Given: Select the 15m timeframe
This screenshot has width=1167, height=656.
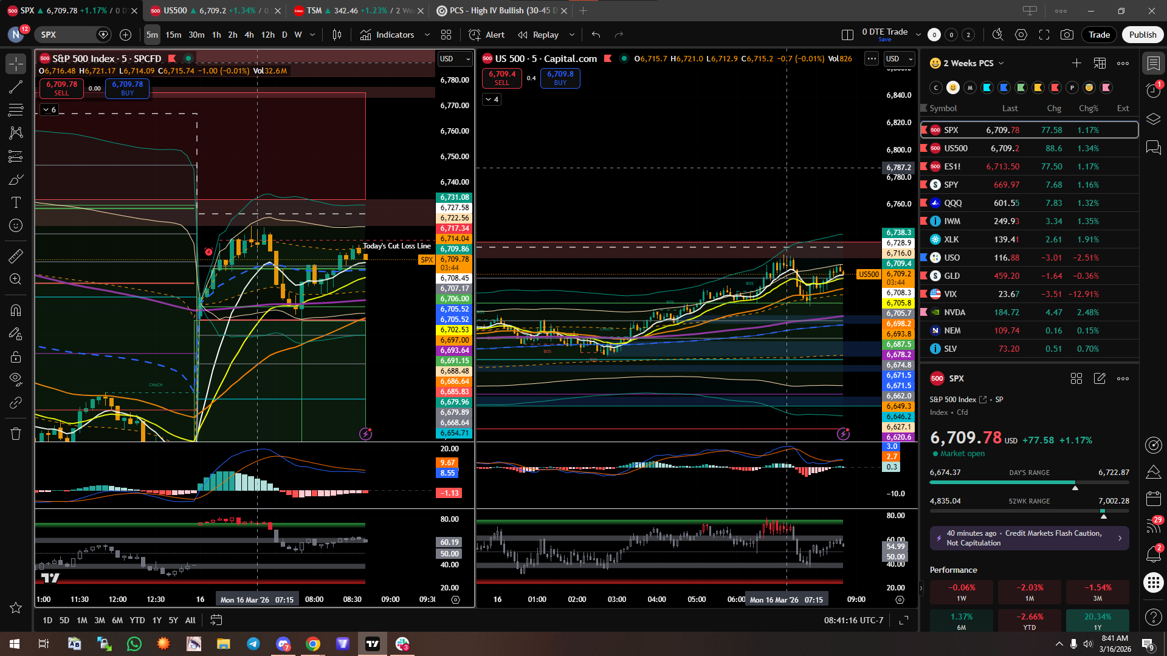Looking at the screenshot, I should pyautogui.click(x=173, y=35).
